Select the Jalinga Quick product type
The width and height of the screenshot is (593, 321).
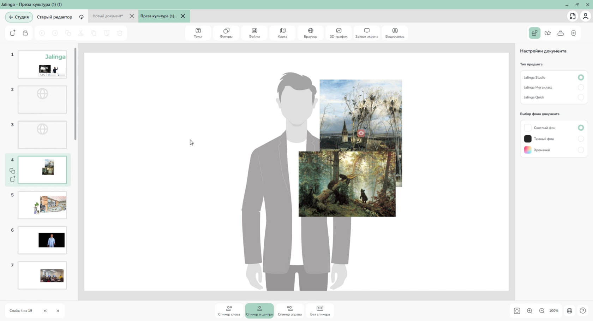(581, 97)
